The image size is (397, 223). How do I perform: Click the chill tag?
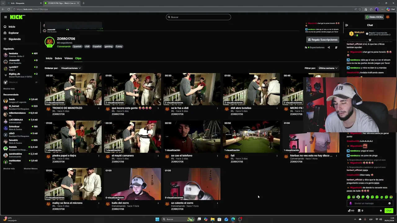[x=87, y=46]
